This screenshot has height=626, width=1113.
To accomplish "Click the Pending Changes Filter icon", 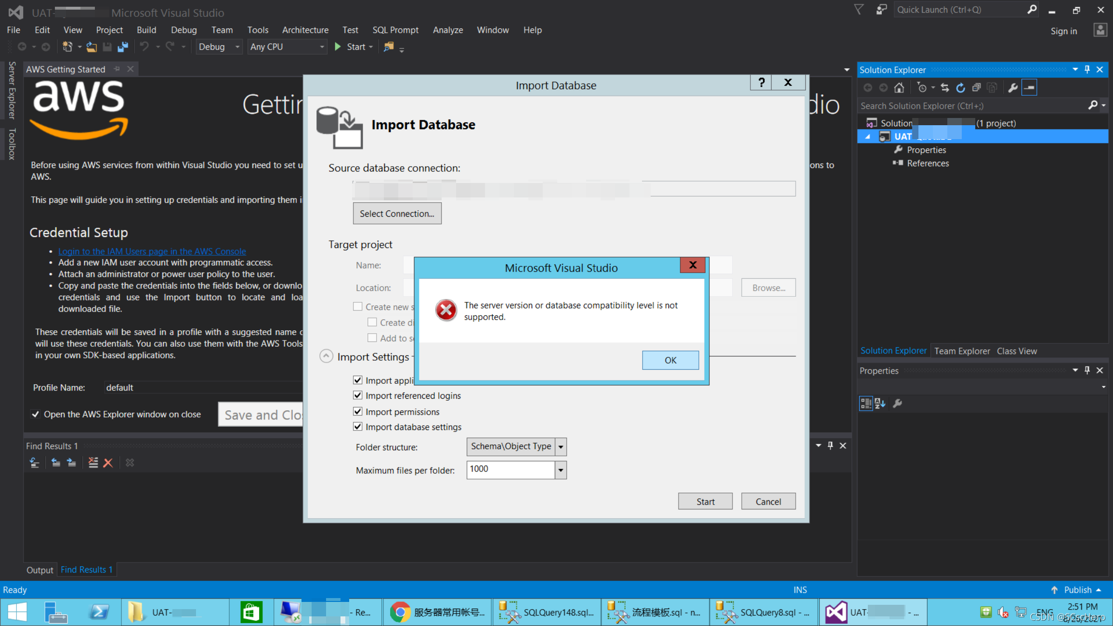I will [922, 88].
